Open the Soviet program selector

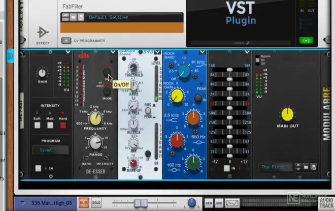(x=51, y=150)
